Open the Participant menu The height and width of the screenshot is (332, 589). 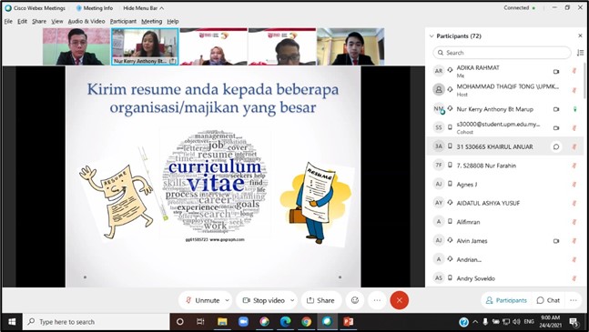(123, 22)
